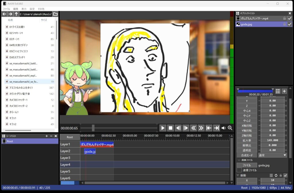Jump to the end of the timeline
This screenshot has height=193, width=294.
[216, 128]
